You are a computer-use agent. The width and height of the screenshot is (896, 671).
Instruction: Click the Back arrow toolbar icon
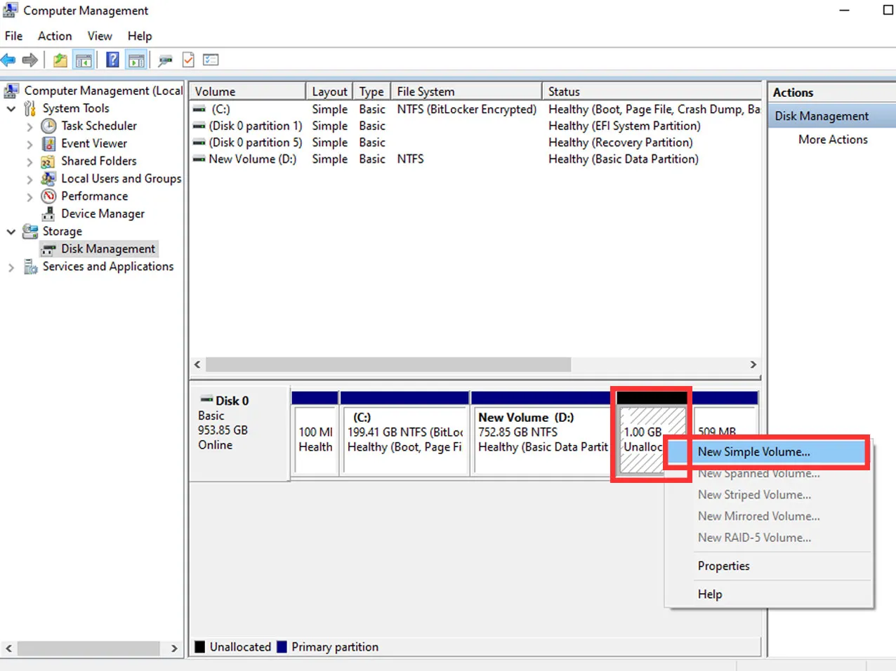[x=8, y=60]
